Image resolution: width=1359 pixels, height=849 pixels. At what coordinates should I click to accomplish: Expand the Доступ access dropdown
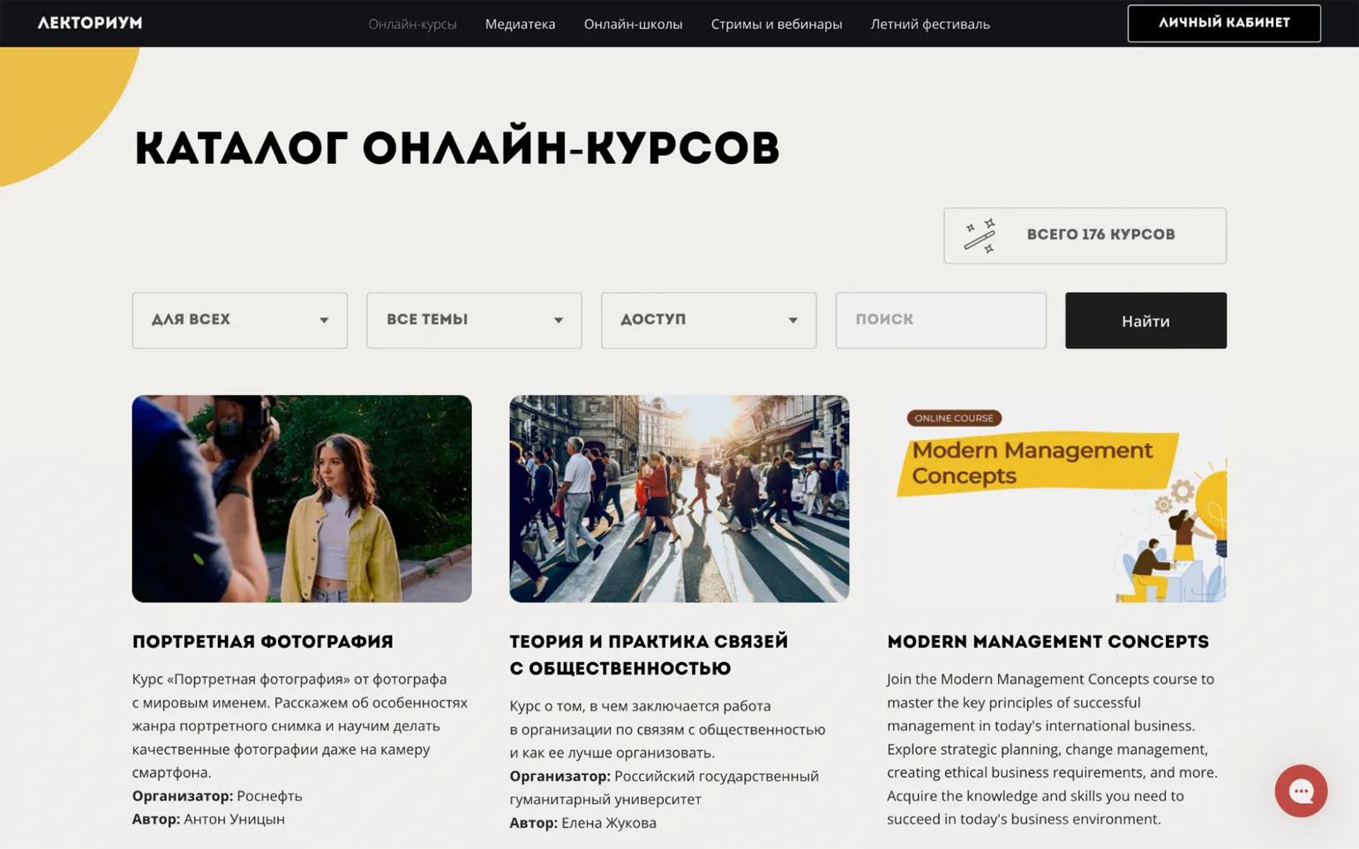[x=708, y=320]
